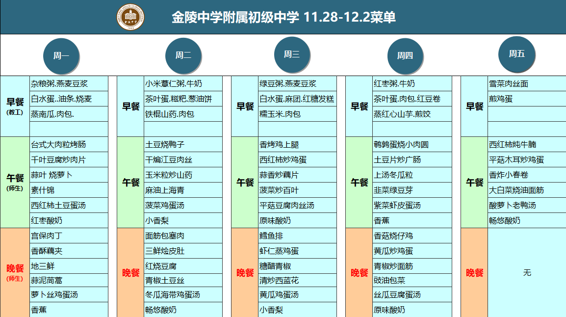Click the 周四 circle day marker
Screen dimensions: 566x317
pos(405,55)
